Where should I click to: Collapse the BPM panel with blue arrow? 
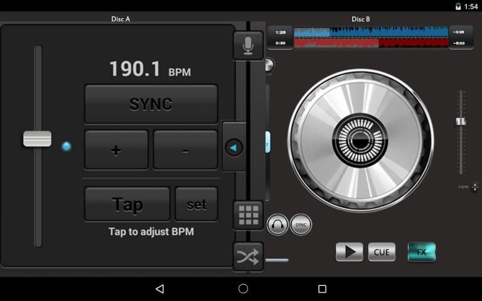point(234,147)
